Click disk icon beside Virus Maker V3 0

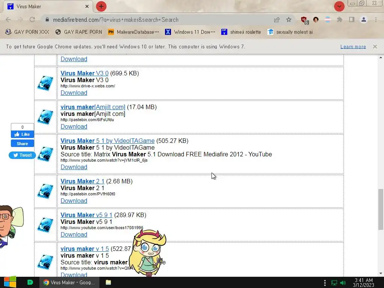point(45,83)
